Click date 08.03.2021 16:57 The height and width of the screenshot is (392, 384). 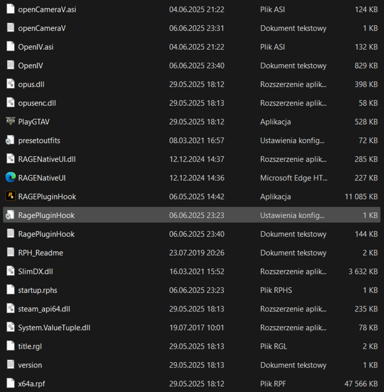point(196,141)
